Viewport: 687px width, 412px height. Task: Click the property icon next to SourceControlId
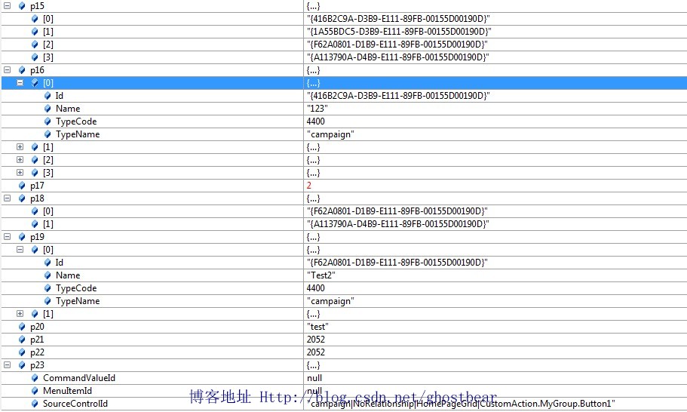[35, 404]
